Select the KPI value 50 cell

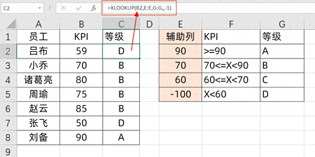pos(81,123)
